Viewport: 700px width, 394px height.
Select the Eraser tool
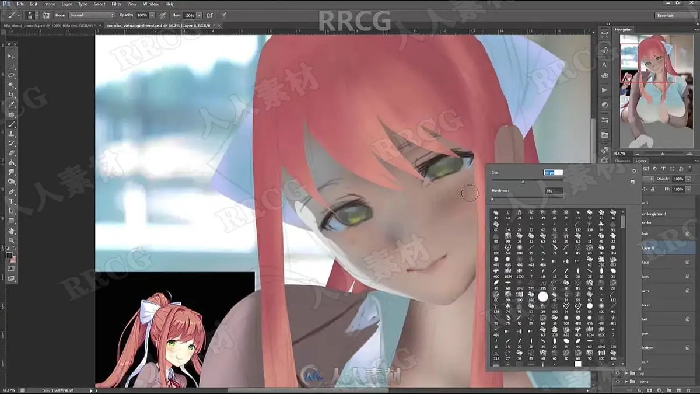12,154
